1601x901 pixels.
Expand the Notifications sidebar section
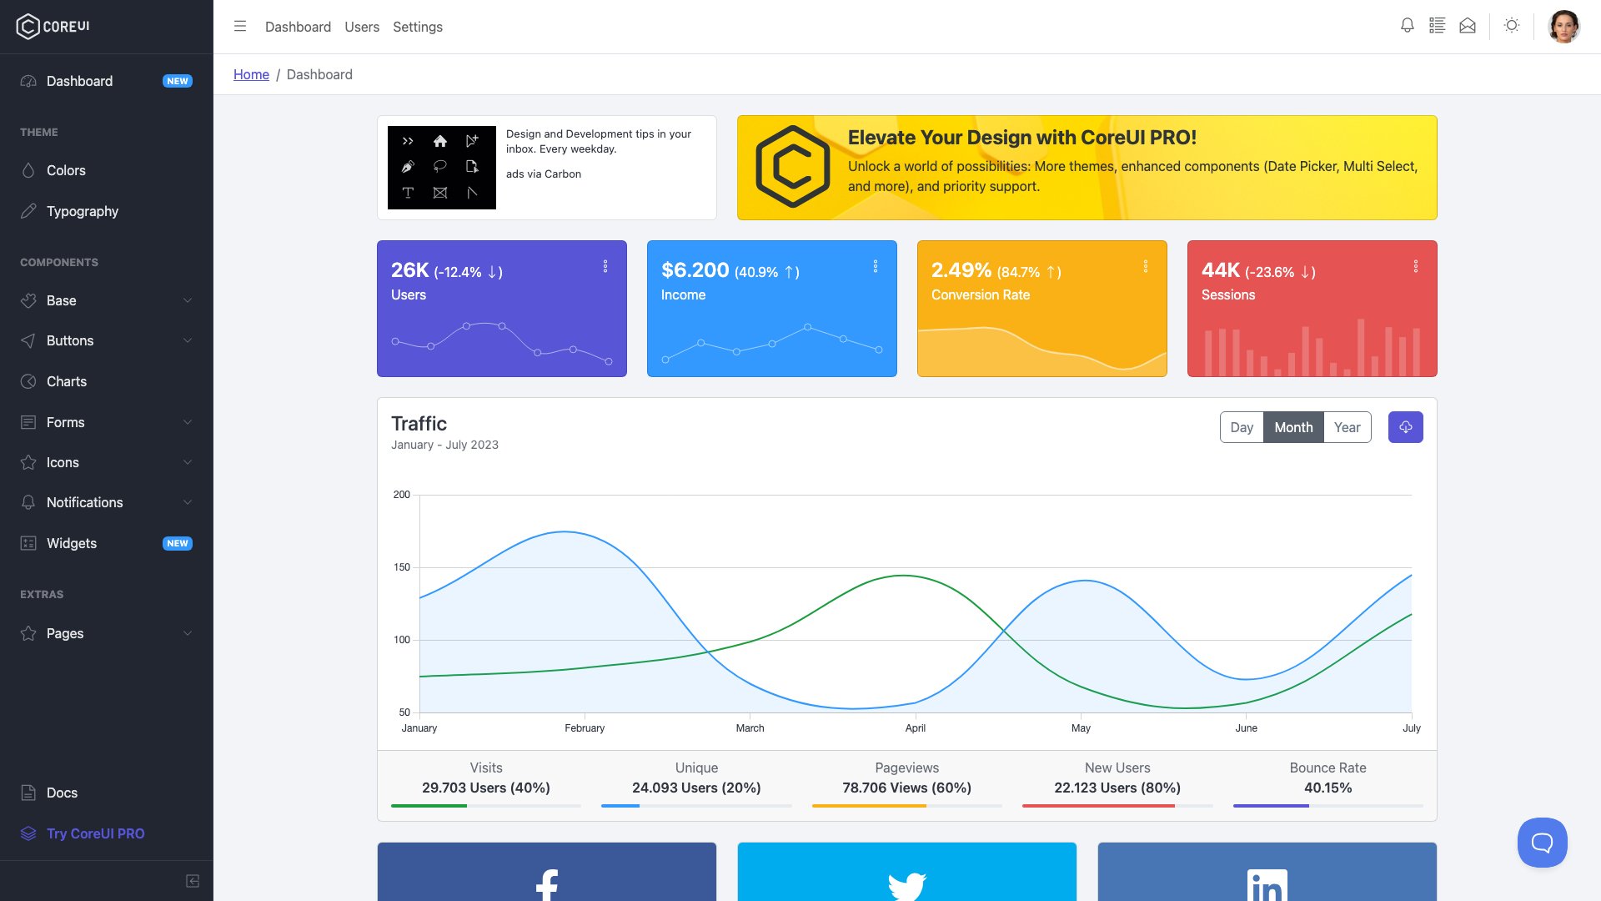(x=84, y=502)
